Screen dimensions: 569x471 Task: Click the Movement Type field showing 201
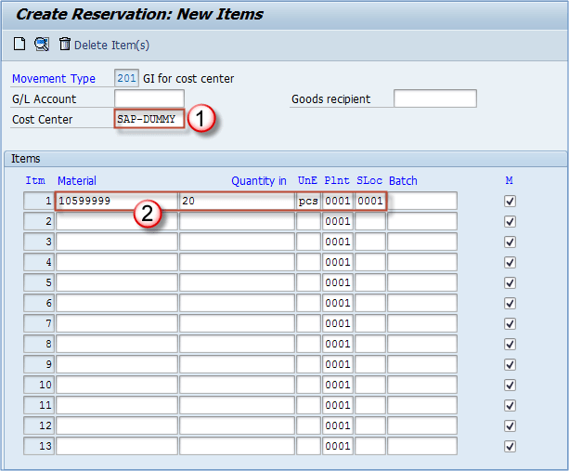126,79
